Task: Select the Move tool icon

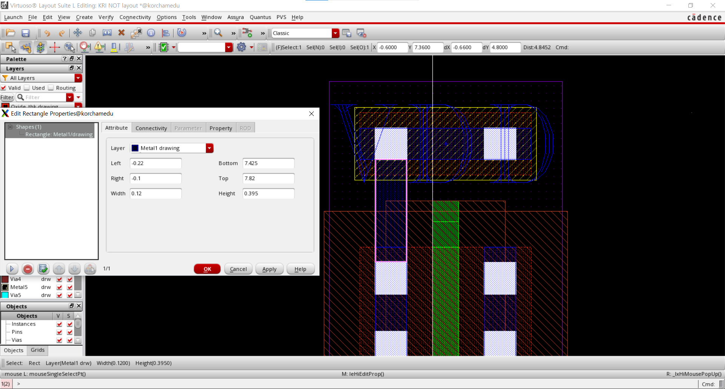Action: 78,33
